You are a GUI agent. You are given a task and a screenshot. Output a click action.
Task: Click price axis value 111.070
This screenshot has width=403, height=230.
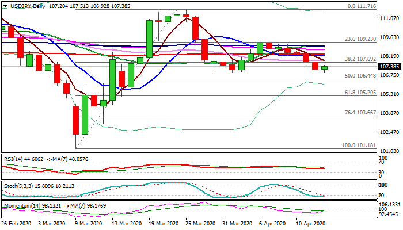pyautogui.click(x=390, y=18)
